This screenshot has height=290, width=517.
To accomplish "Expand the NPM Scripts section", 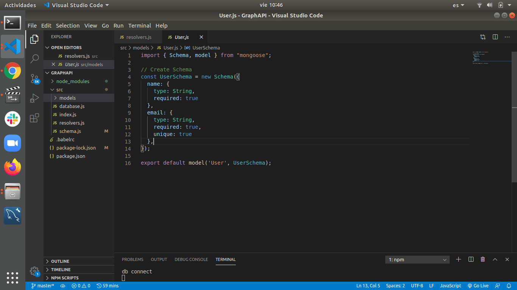I will point(79,278).
